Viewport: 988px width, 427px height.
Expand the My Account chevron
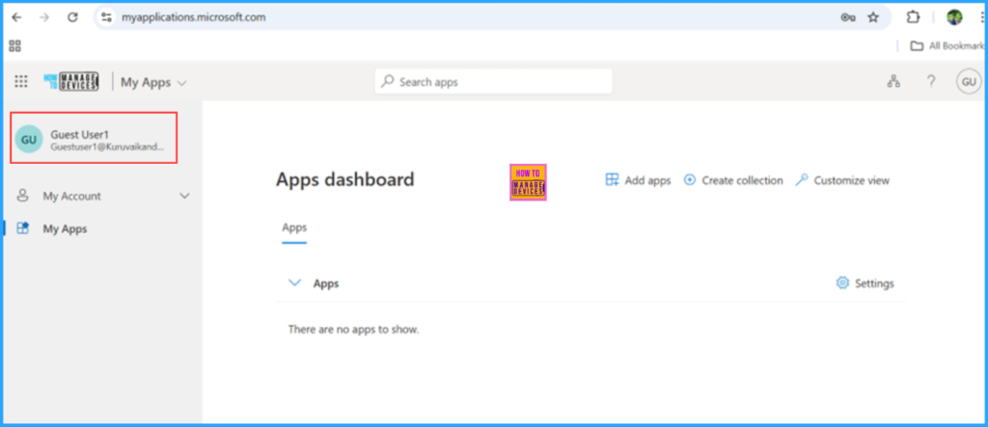tap(184, 196)
